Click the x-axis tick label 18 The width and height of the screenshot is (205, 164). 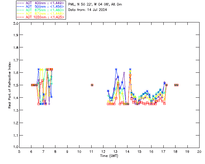175,152
